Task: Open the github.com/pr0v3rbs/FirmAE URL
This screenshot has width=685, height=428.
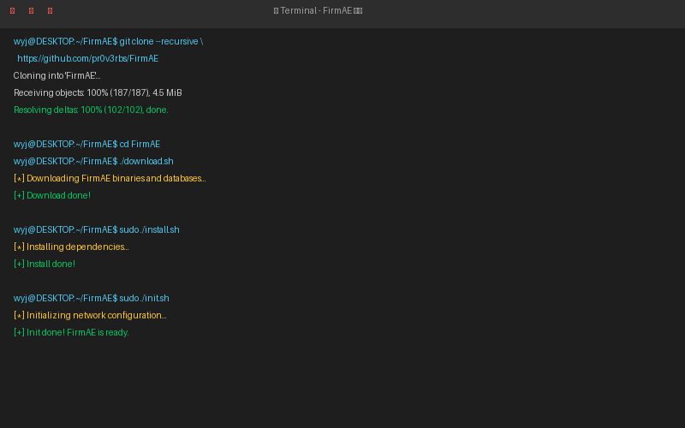Action: click(x=88, y=58)
